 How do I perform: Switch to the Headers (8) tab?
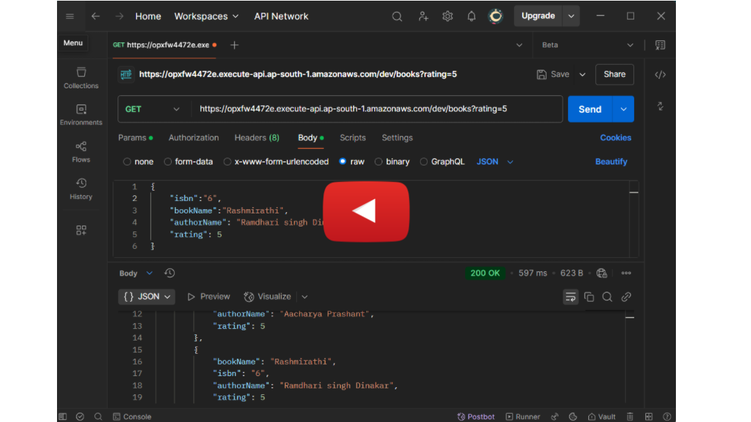(x=257, y=138)
